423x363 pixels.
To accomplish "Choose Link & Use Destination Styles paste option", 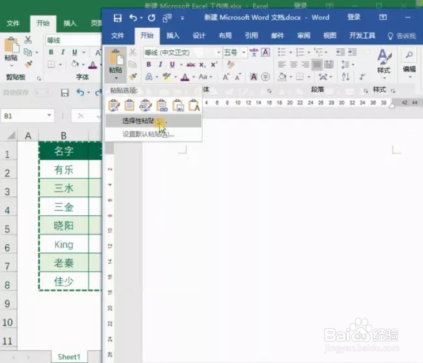I will coord(162,105).
